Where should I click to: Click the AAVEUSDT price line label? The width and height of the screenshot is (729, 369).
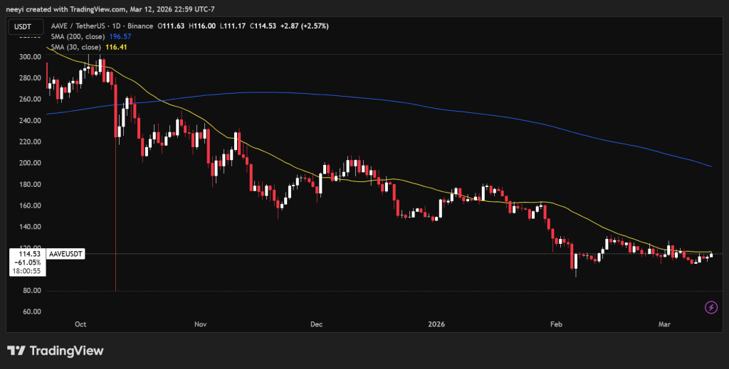coord(65,253)
